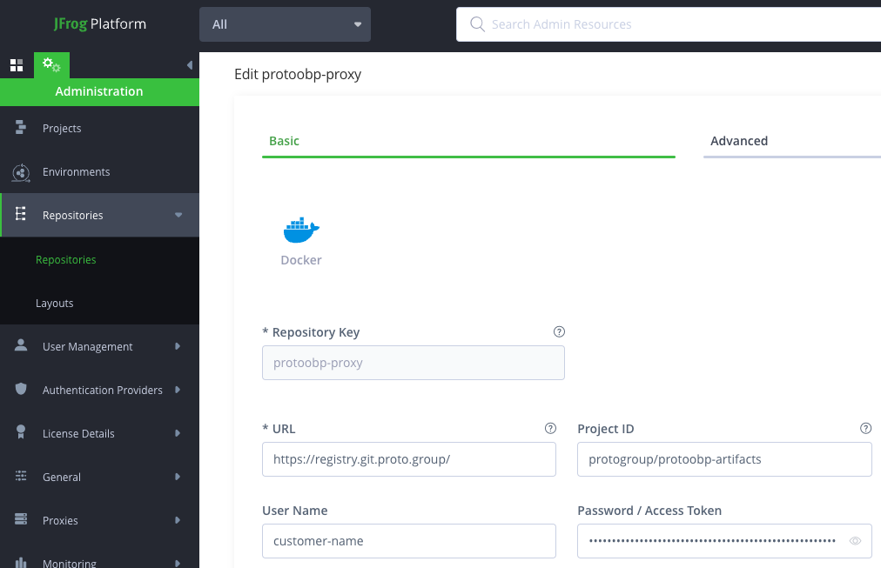Open the Repository Key help tooltip
This screenshot has height=568, width=881.
(x=559, y=331)
